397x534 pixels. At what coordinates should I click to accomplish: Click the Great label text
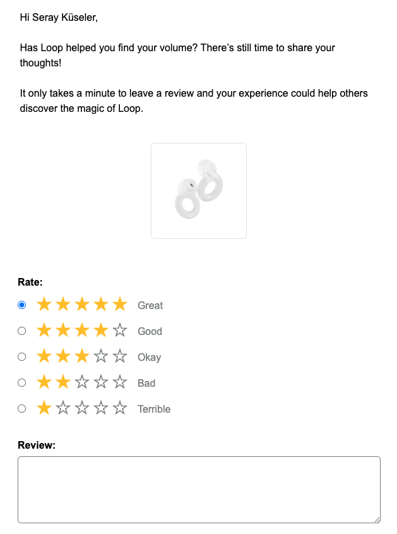(150, 305)
